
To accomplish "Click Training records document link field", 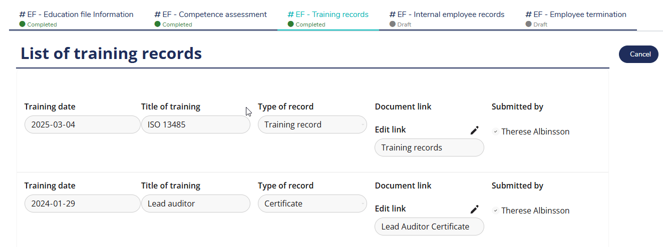I will click(x=429, y=148).
